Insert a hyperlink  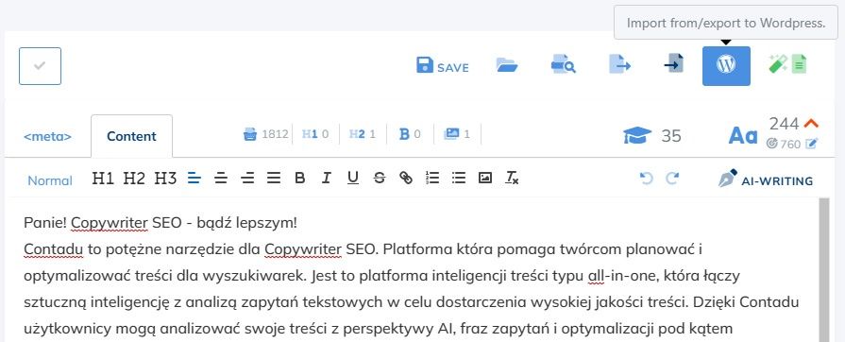coord(406,178)
